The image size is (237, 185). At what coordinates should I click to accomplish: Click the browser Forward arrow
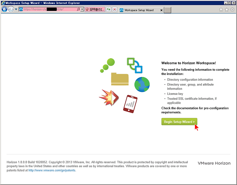[11, 9]
